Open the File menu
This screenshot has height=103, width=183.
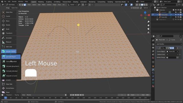(5, 2)
